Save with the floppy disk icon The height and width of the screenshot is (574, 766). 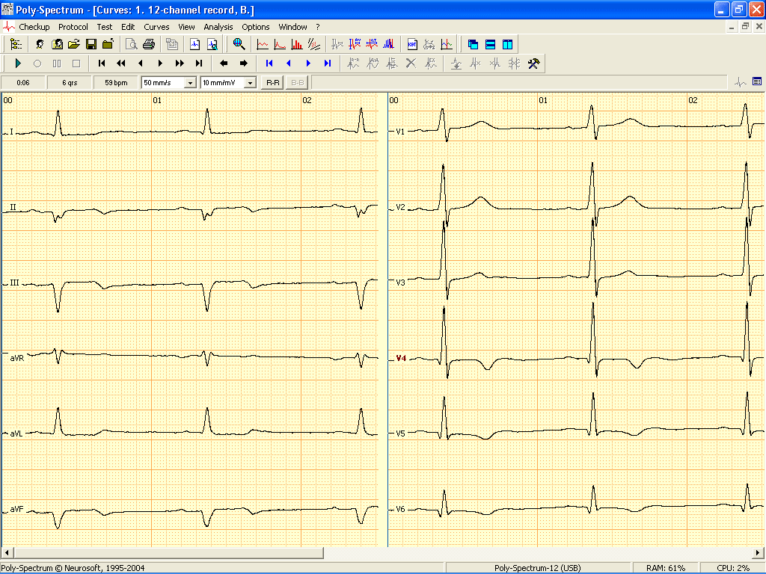91,44
